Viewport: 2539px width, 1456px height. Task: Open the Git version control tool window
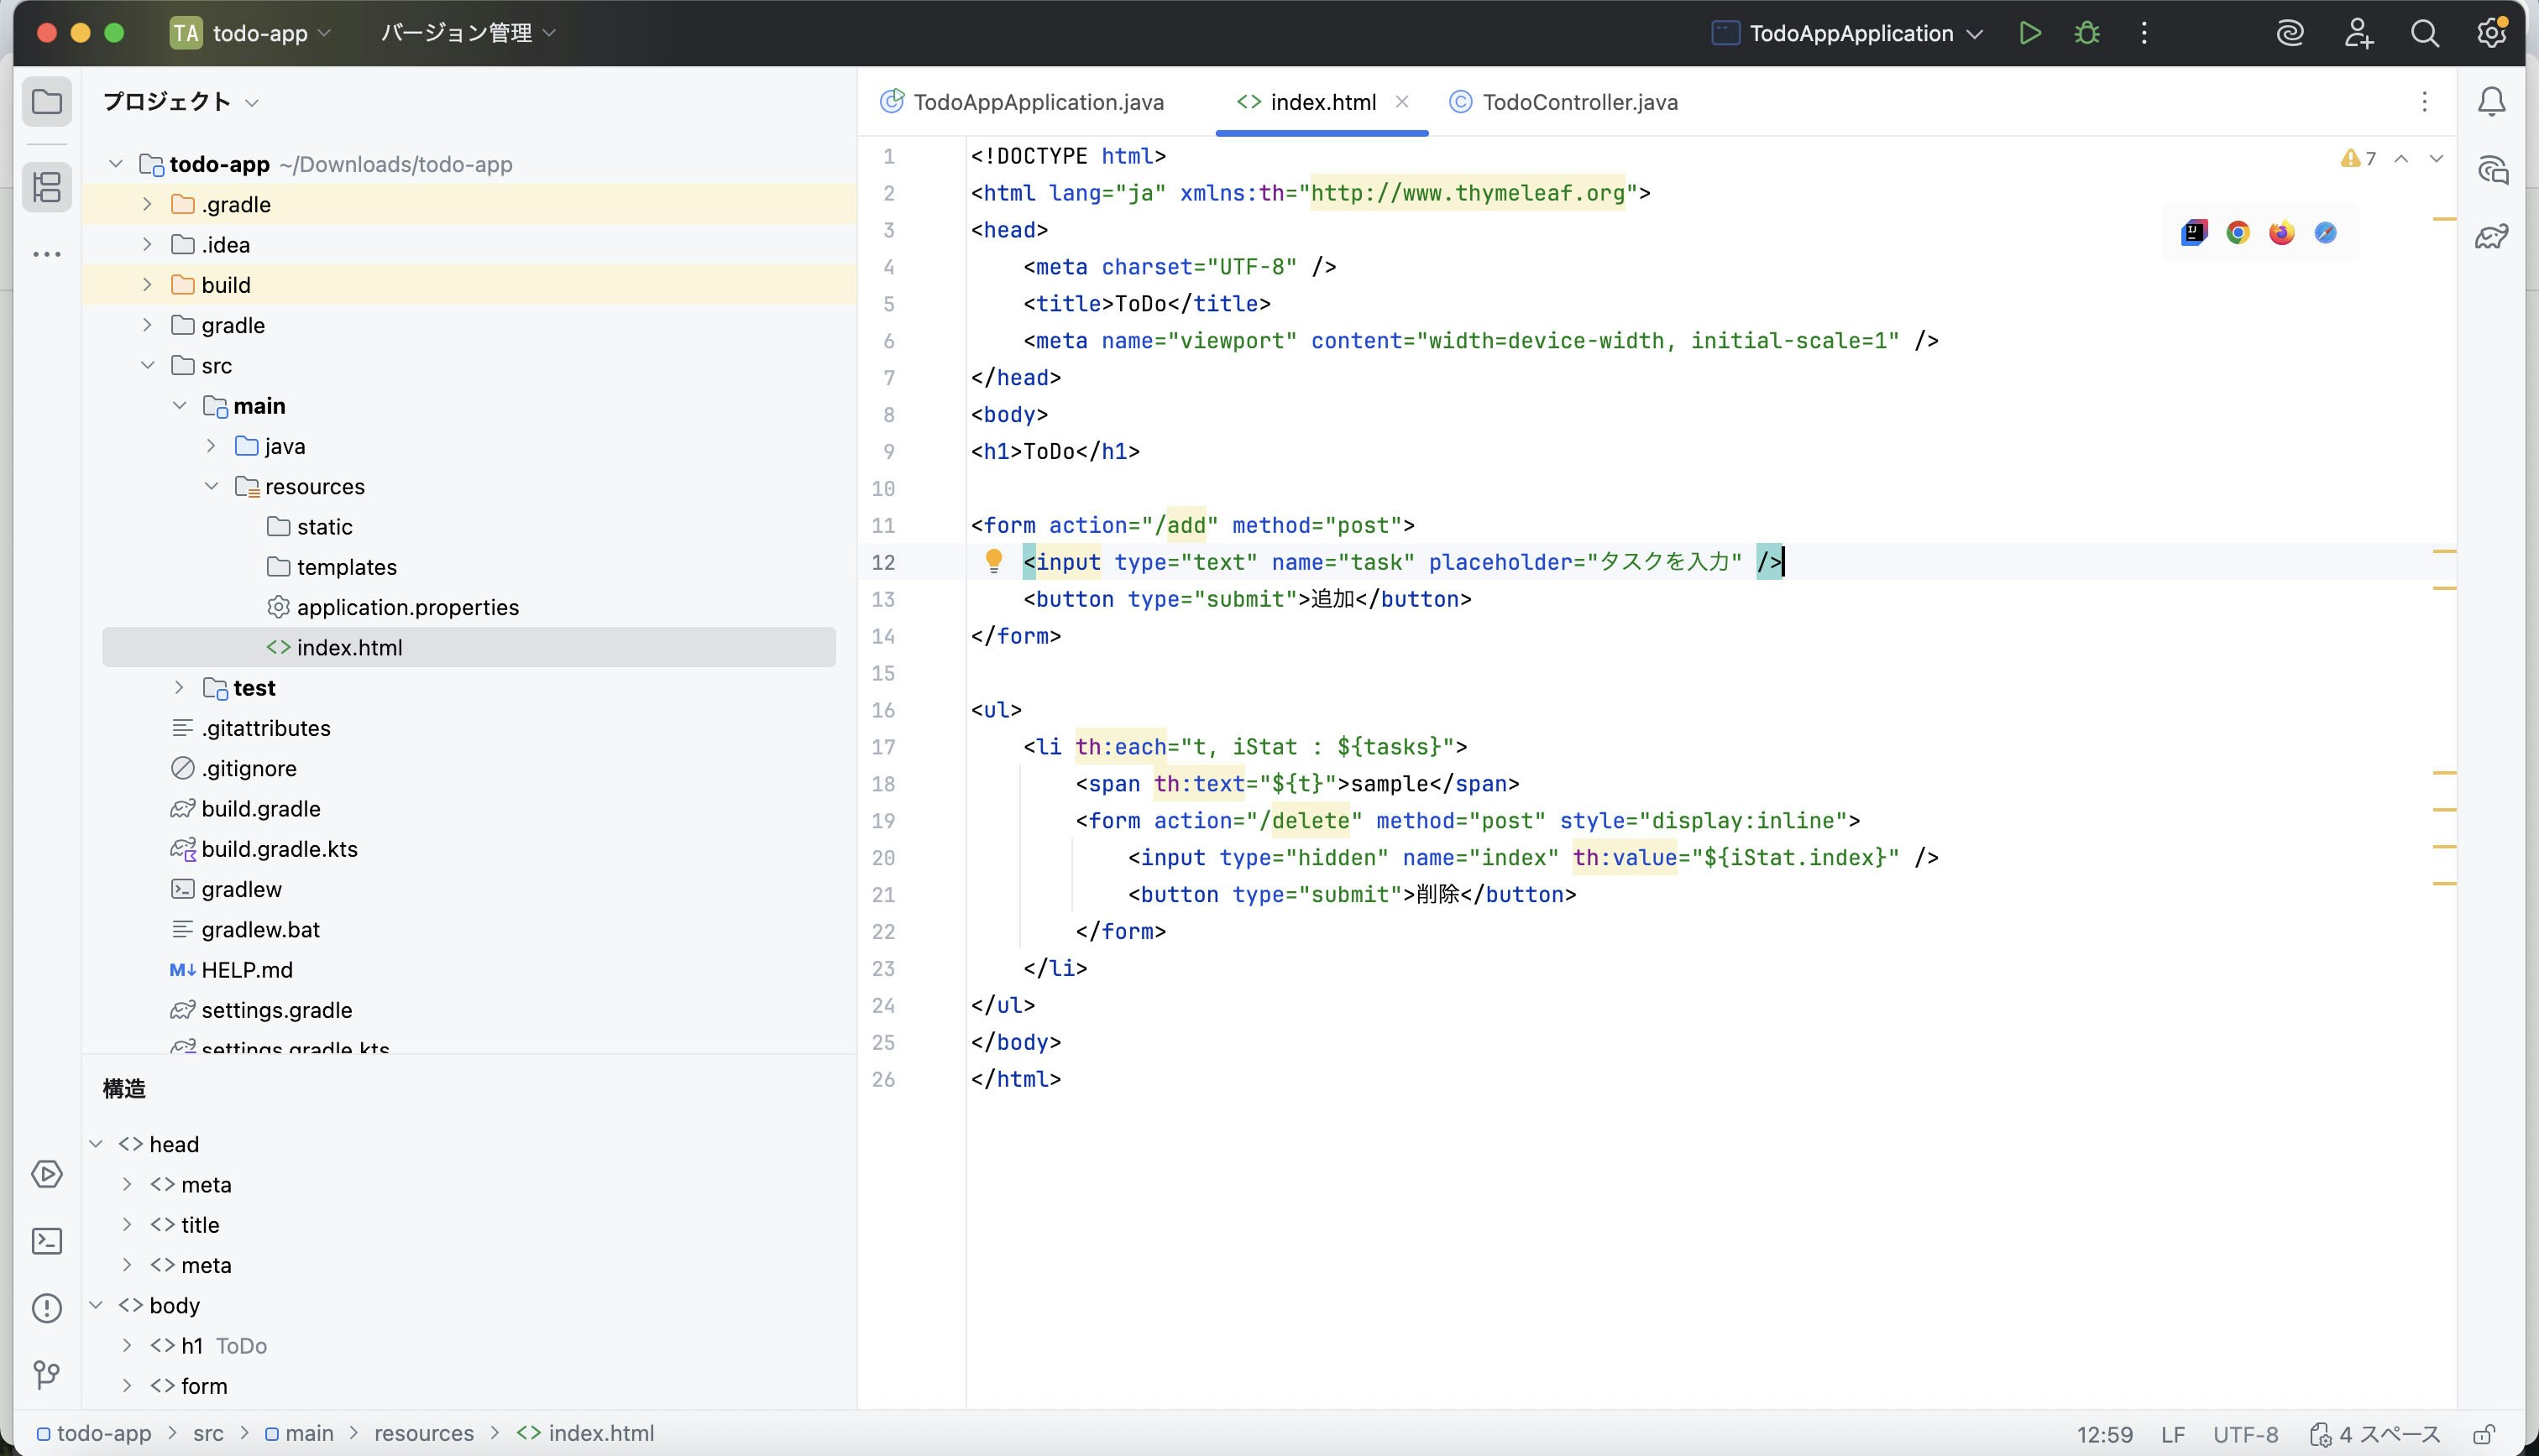pos(47,1374)
